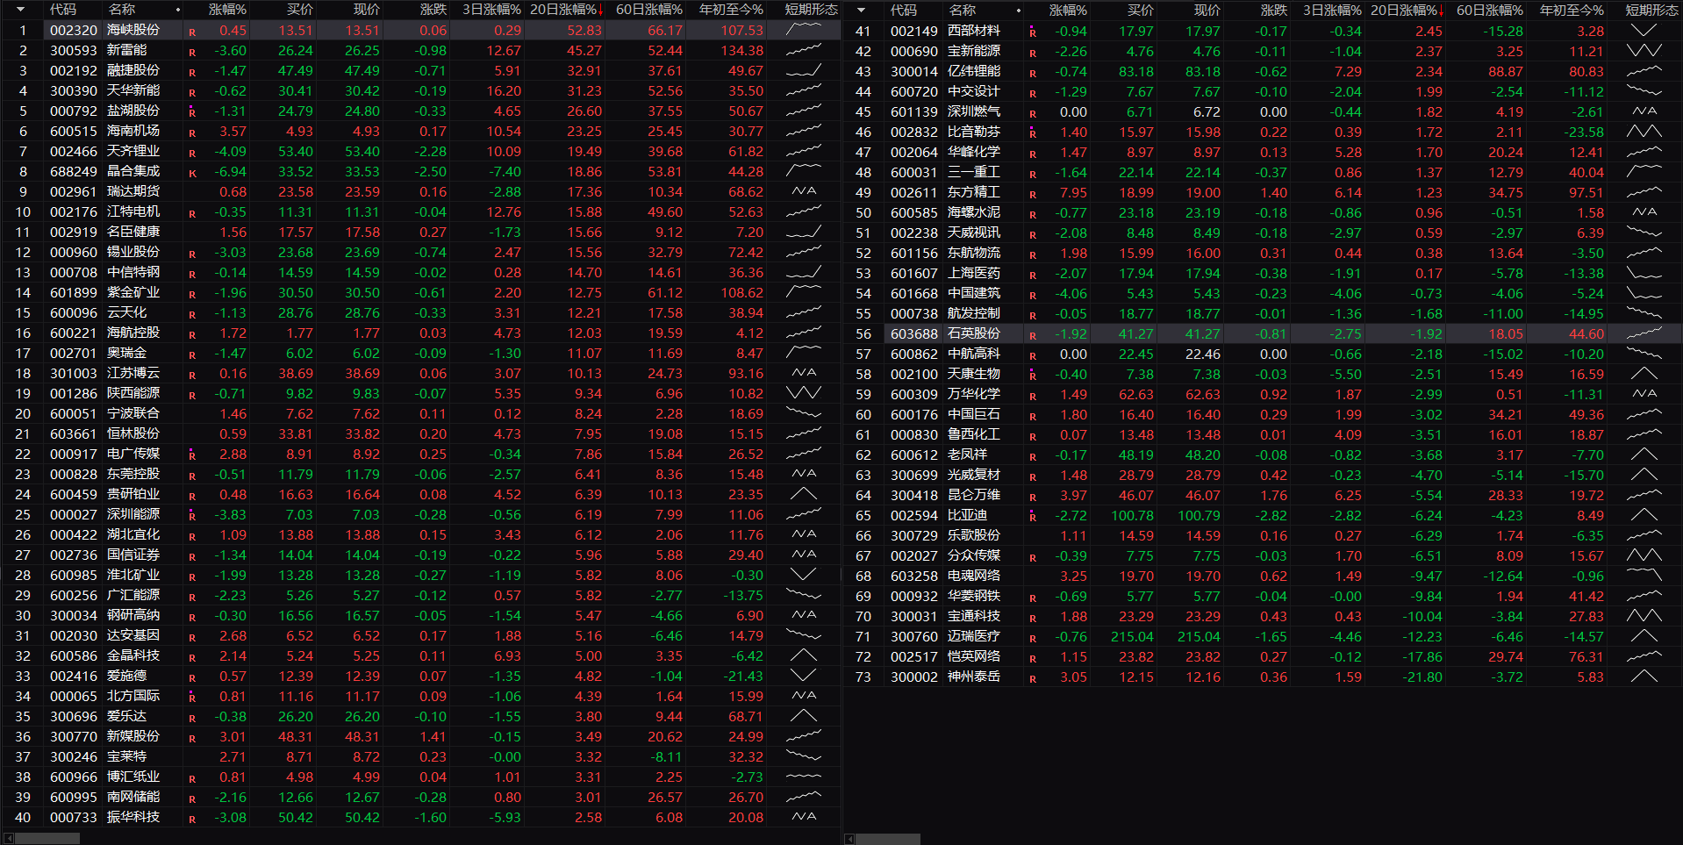Click the R margin icon for 海峡股份
This screenshot has height=845, width=1683.
(192, 32)
